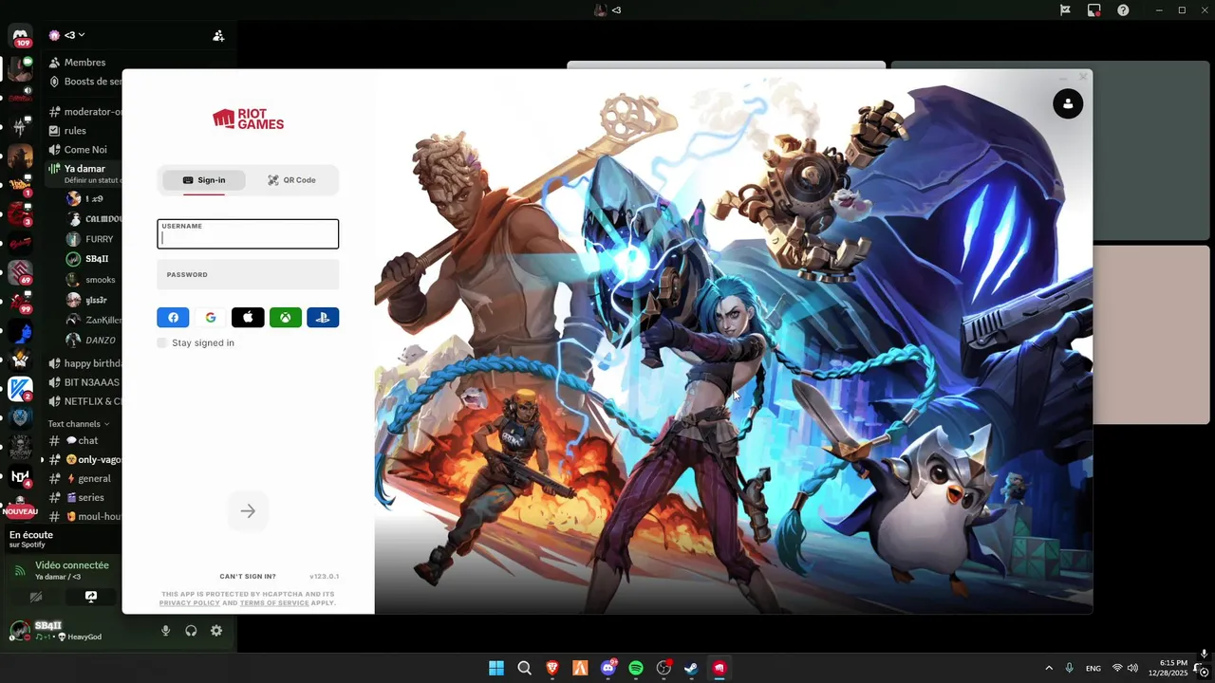The width and height of the screenshot is (1215, 683).
Task: Open the Riot account profile icon
Action: point(1068,103)
